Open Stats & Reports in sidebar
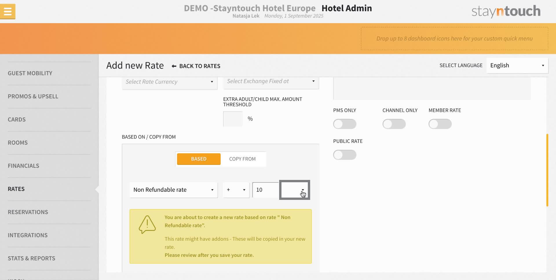Image resolution: width=556 pixels, height=280 pixels. coord(32,259)
